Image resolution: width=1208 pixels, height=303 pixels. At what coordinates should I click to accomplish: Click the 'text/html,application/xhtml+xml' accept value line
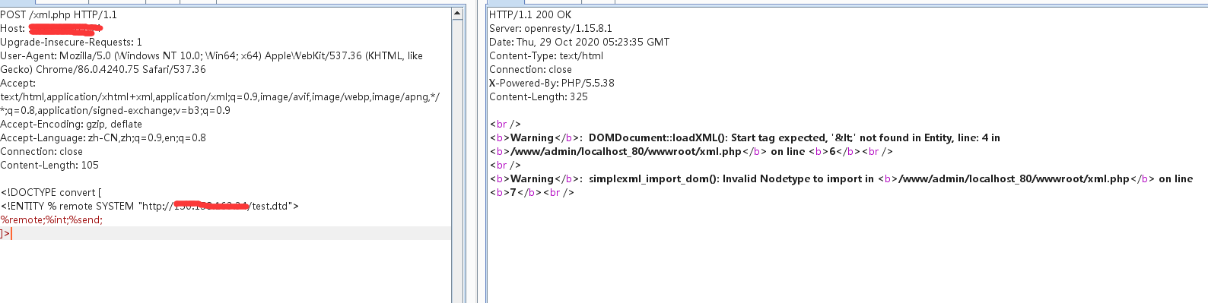tap(220, 96)
